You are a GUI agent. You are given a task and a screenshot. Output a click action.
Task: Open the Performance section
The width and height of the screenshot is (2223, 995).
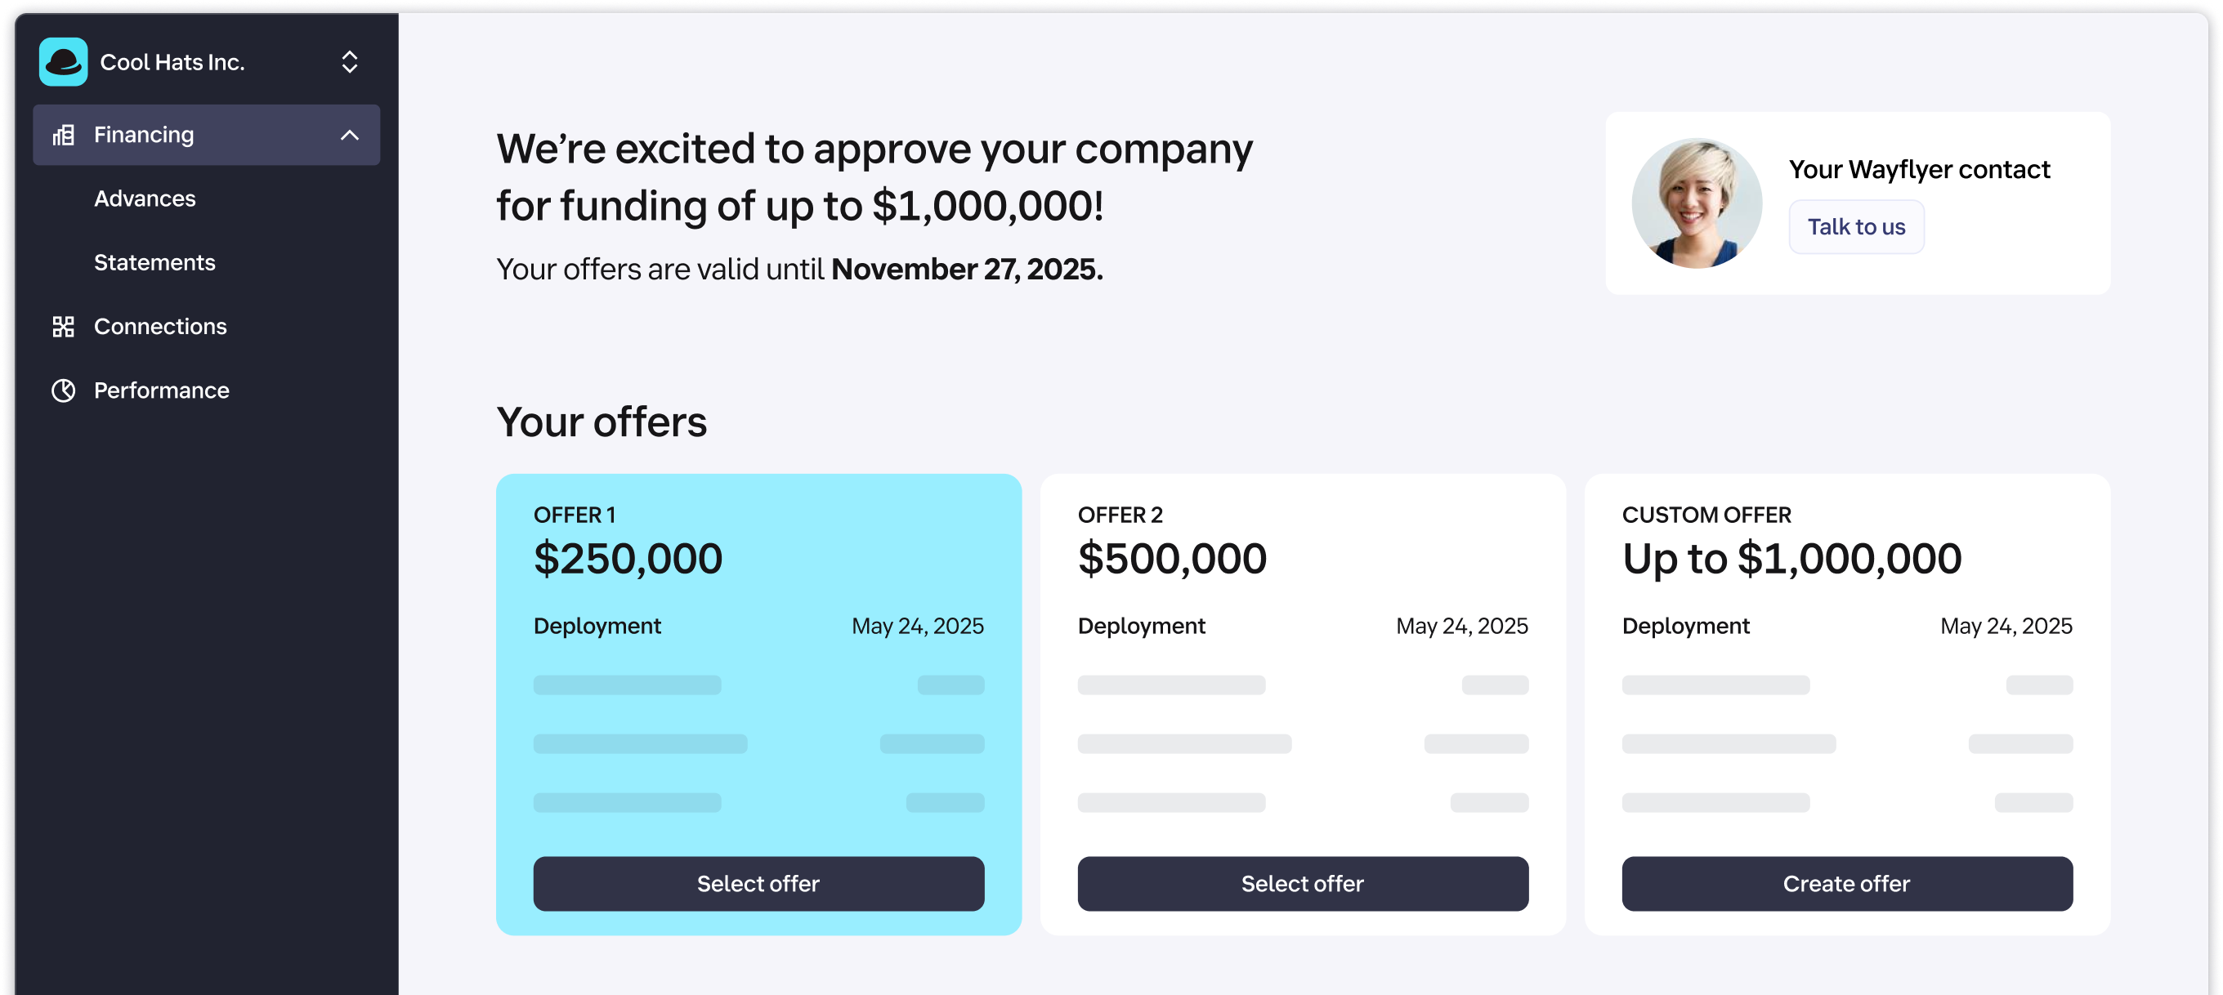pyautogui.click(x=160, y=390)
